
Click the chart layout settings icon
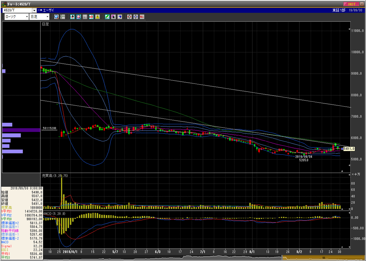click(x=63, y=16)
